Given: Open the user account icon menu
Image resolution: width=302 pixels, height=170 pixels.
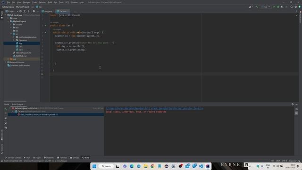Looking at the screenshot, I should (251, 7).
